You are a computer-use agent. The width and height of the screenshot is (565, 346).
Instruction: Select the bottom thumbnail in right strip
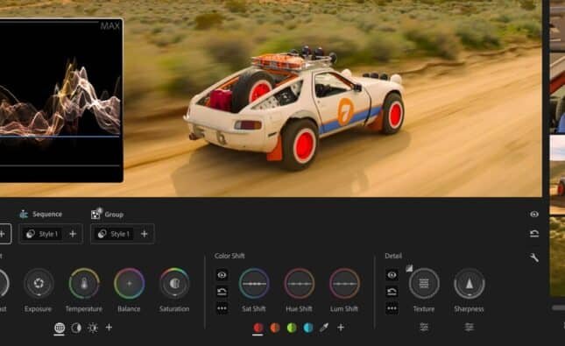pyautogui.click(x=557, y=256)
